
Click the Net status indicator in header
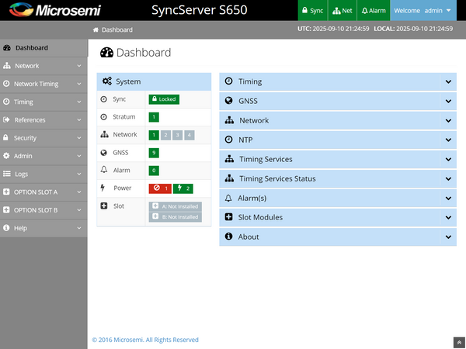tap(342, 10)
